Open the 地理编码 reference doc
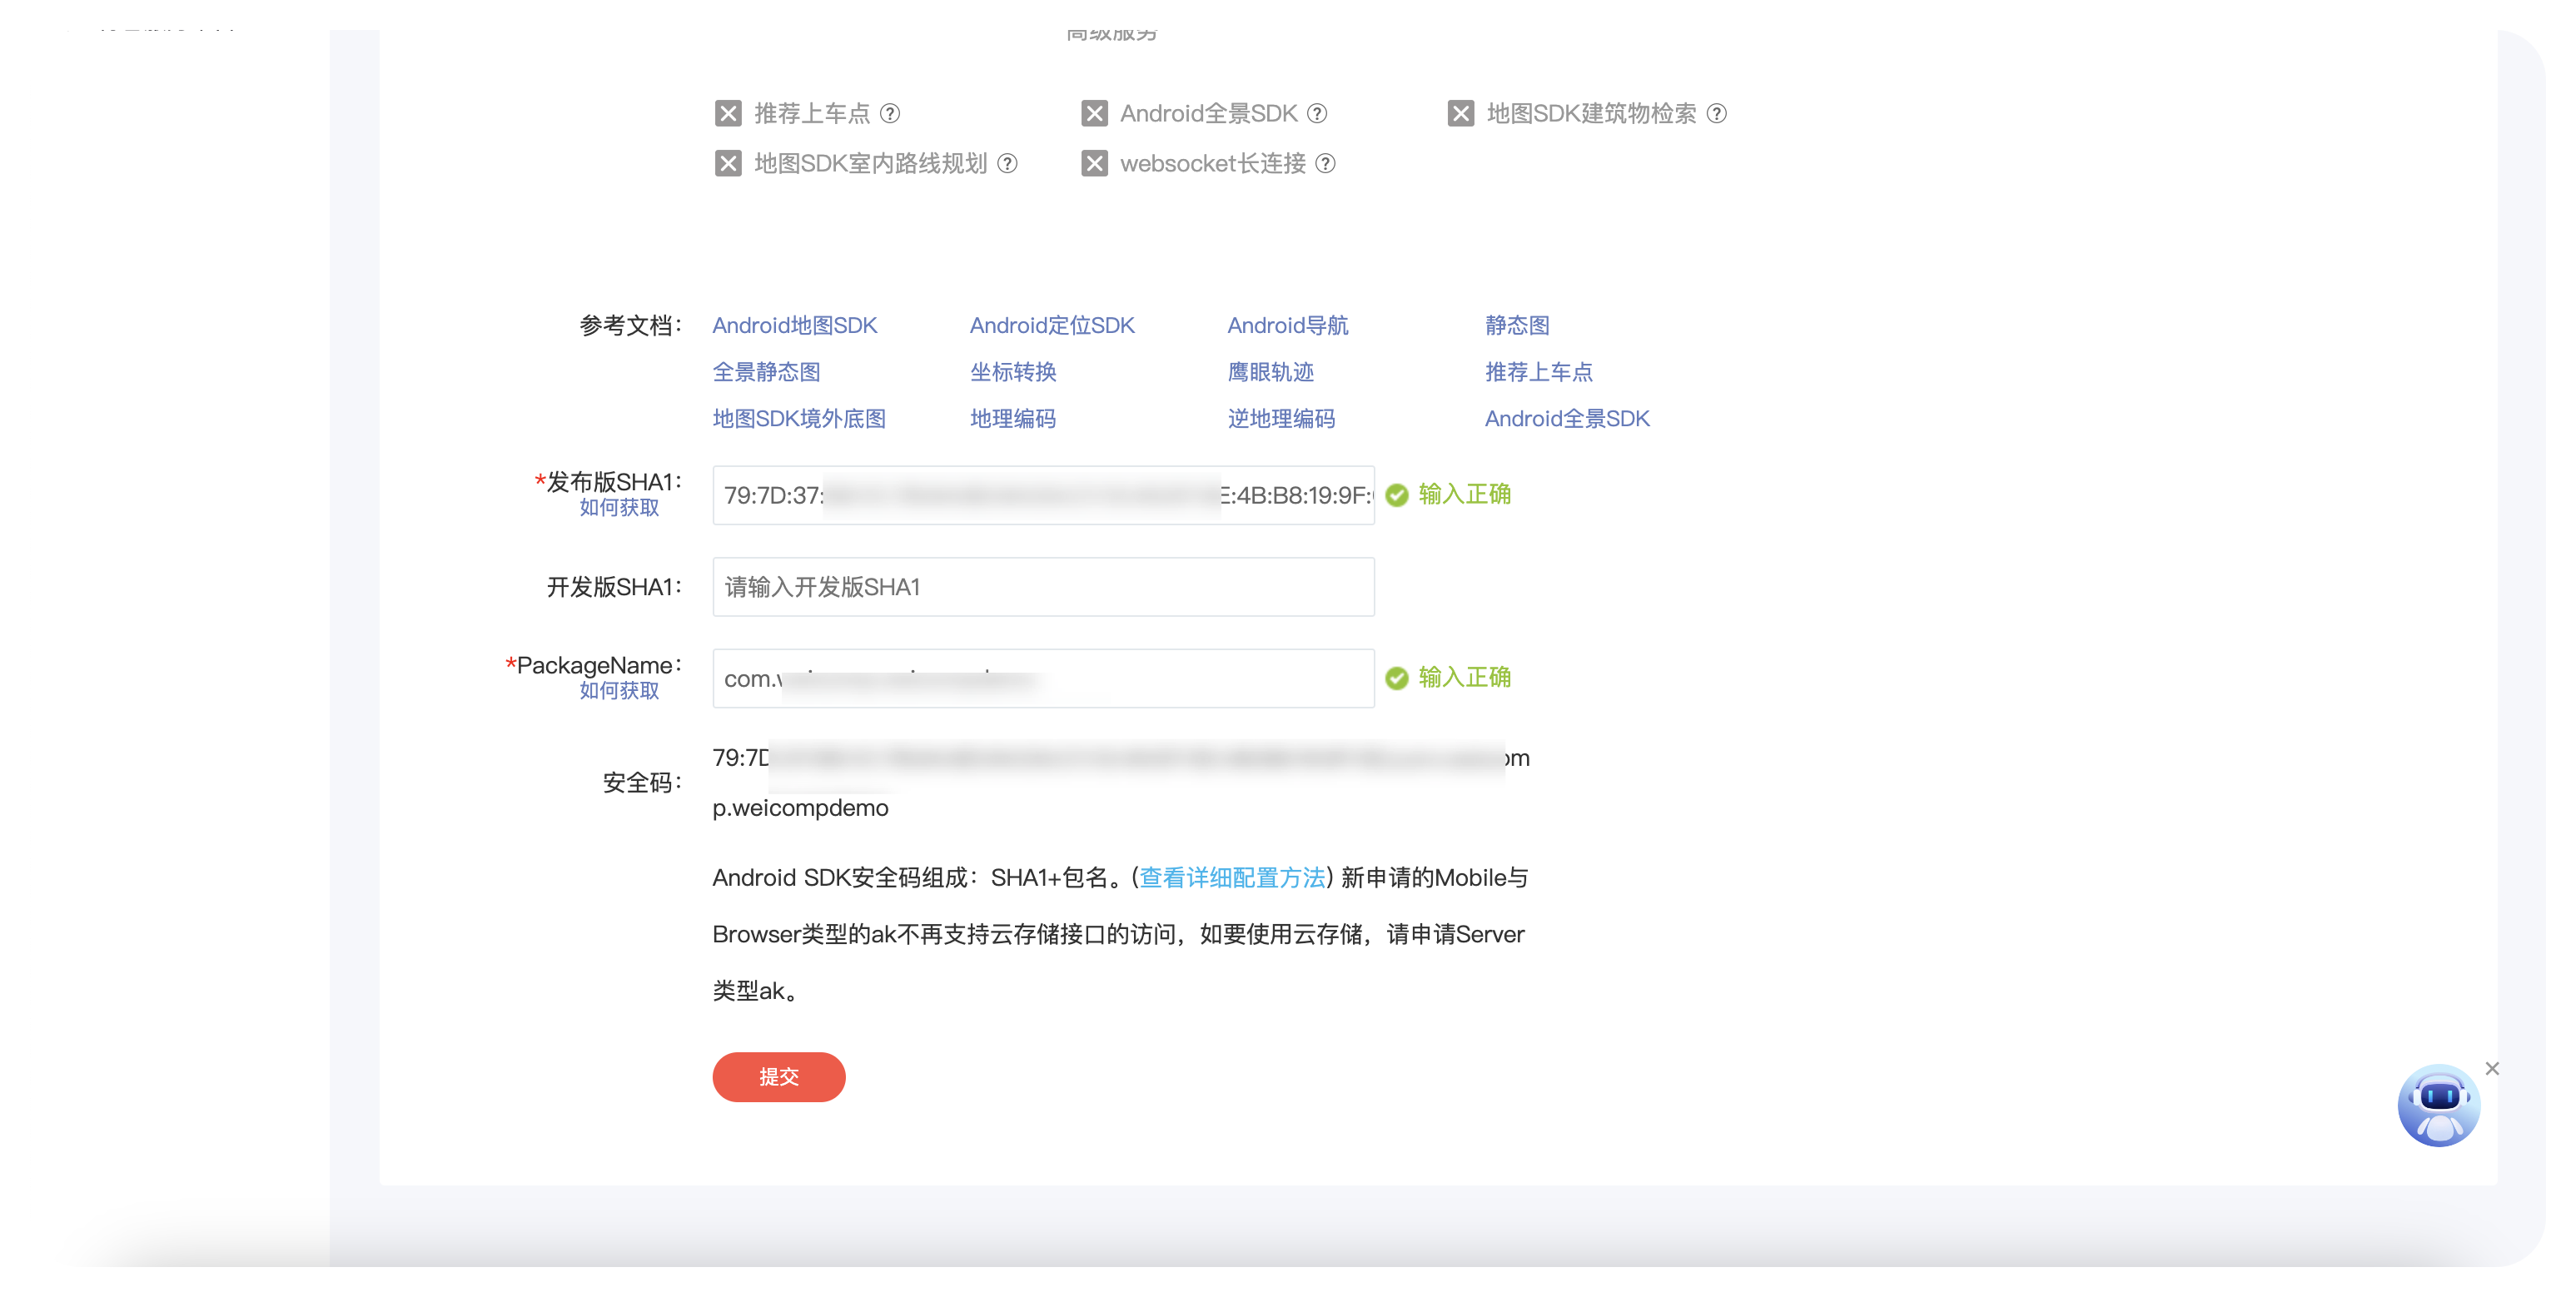2576x1297 pixels. [1013, 418]
